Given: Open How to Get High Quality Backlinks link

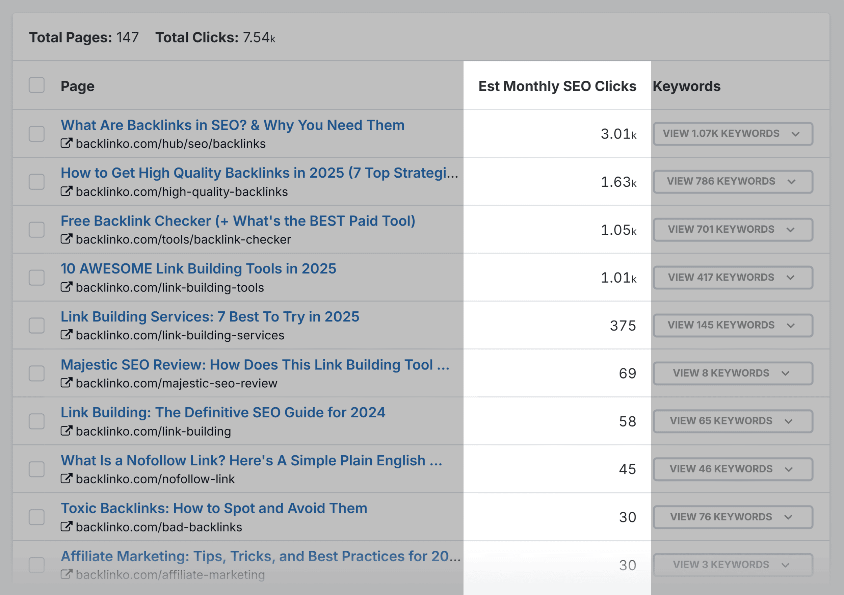Looking at the screenshot, I should pos(259,173).
